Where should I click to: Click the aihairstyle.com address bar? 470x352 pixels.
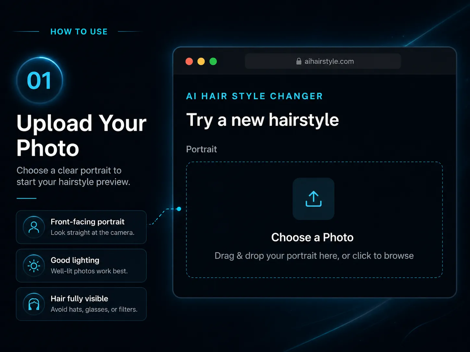323,61
